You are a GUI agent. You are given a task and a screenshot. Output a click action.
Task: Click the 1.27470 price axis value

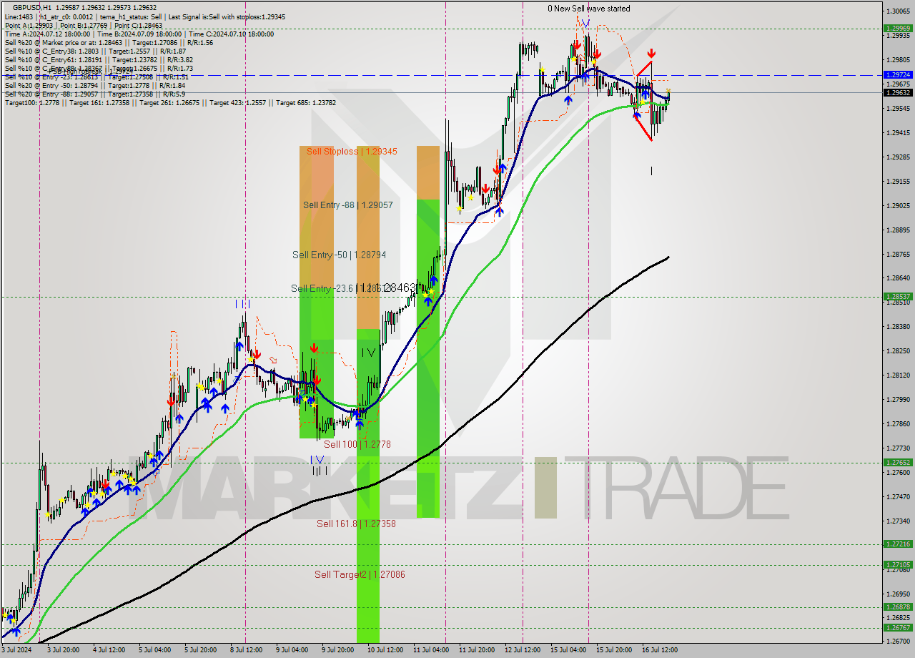[x=899, y=497]
